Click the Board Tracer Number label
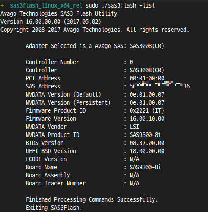 (55, 183)
